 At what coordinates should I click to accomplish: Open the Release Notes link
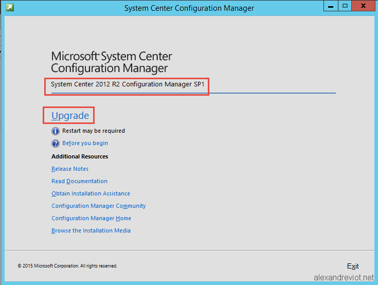pos(70,169)
